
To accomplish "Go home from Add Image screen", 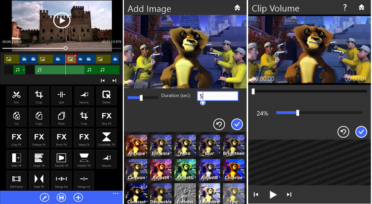I will click(x=237, y=8).
